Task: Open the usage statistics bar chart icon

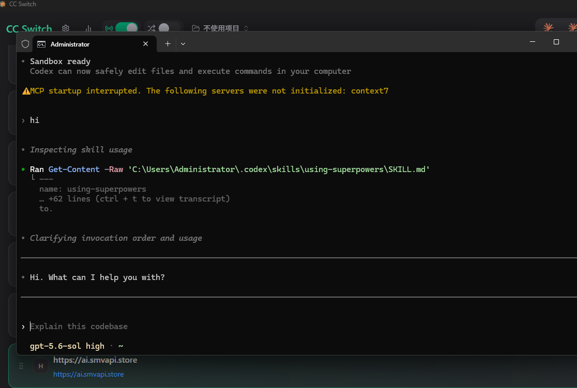Action: 88,28
